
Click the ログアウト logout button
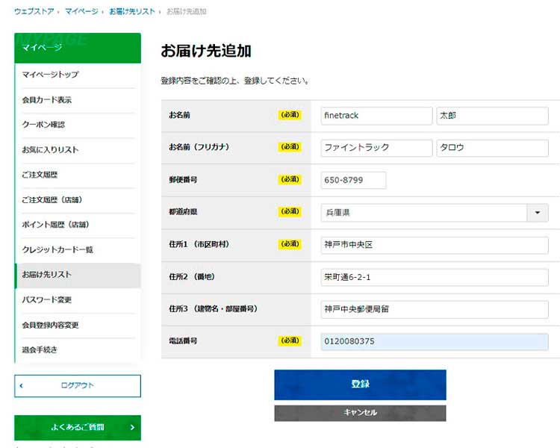click(78, 386)
